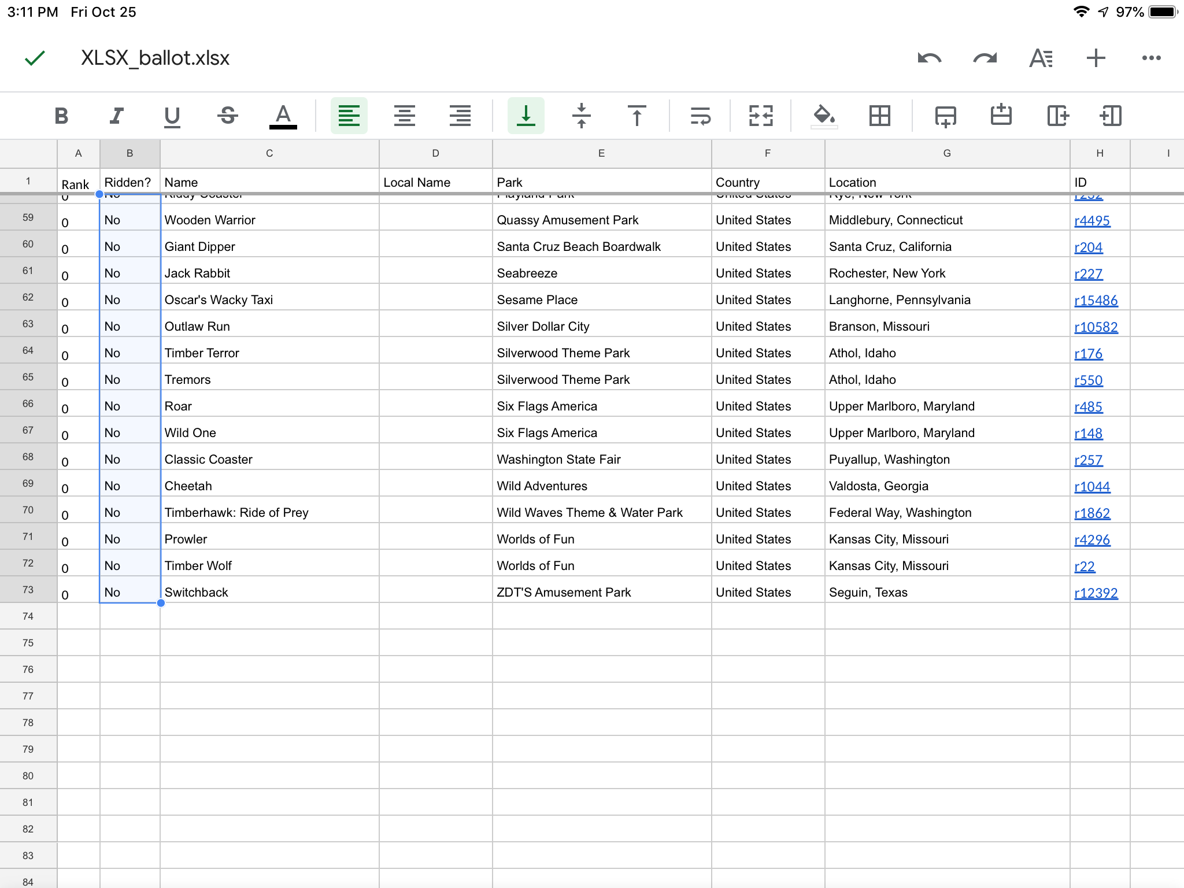Screen dimensions: 1184x888
Task: Center align text horizontally
Action: click(405, 116)
